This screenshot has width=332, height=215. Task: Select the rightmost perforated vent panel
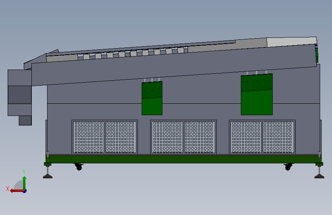[x=262, y=137]
